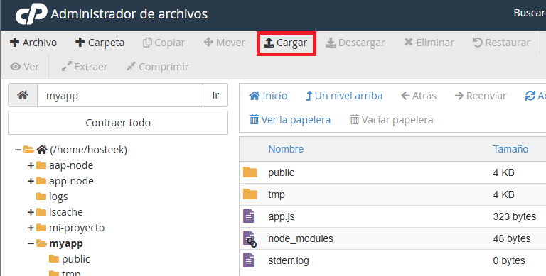This screenshot has width=546, height=276.
Task: Click the Copiar toolbar button
Action: (x=164, y=43)
